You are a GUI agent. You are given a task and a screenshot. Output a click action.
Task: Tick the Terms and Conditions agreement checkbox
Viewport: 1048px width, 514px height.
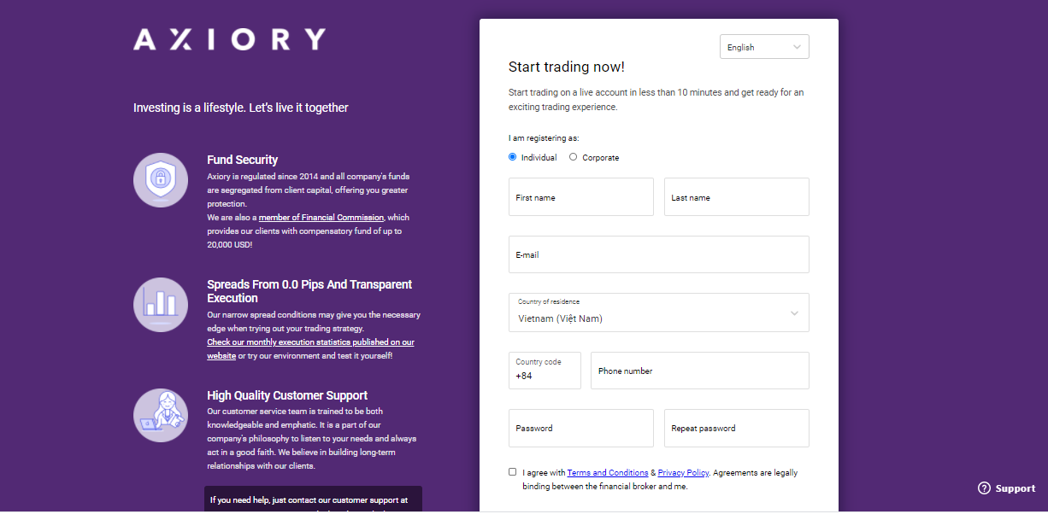513,472
